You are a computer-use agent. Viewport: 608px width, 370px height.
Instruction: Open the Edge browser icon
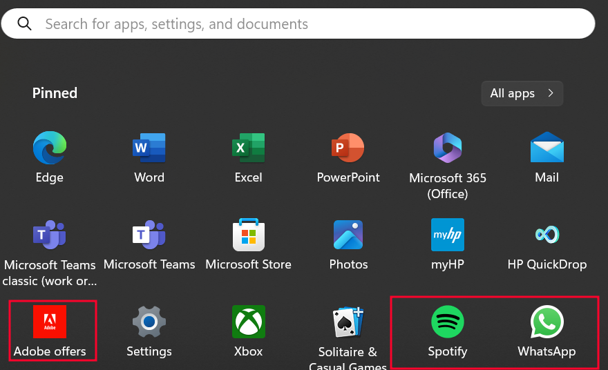click(50, 148)
